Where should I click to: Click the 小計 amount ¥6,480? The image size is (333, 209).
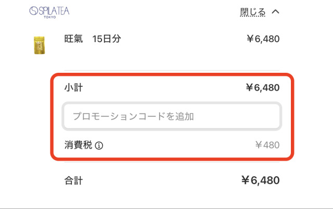tap(262, 87)
